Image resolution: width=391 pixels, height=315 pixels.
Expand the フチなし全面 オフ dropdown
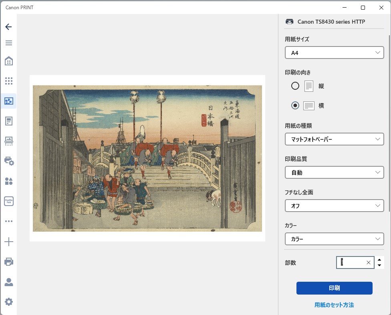click(x=334, y=206)
